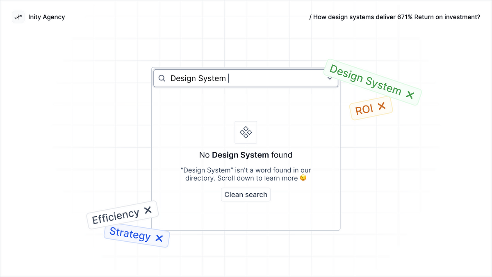This screenshot has width=492, height=277.
Task: Toggle the ROI tag selection
Action: coord(366,109)
